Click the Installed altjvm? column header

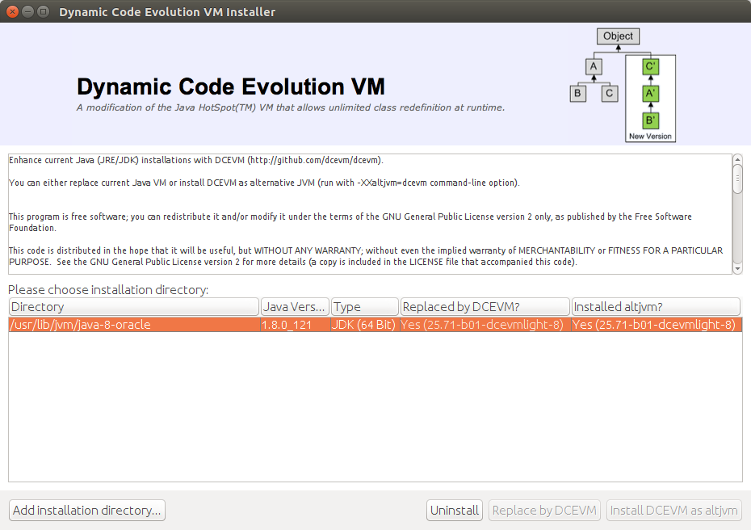[656, 307]
